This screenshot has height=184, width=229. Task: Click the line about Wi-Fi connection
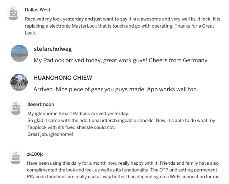(124, 177)
